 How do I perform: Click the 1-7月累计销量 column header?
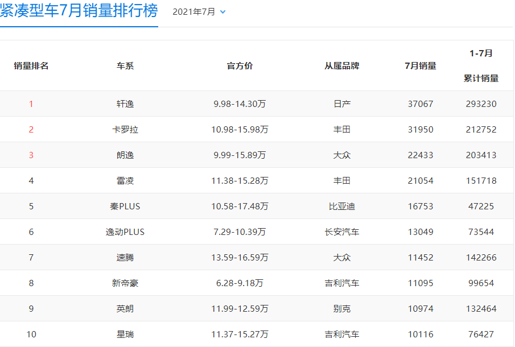481,65
